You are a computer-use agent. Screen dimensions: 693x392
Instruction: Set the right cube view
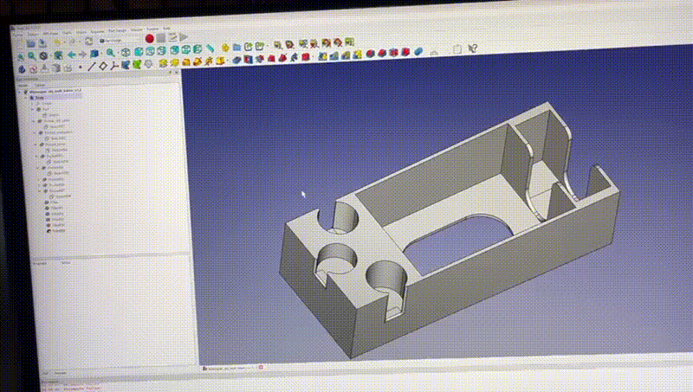tap(162, 51)
